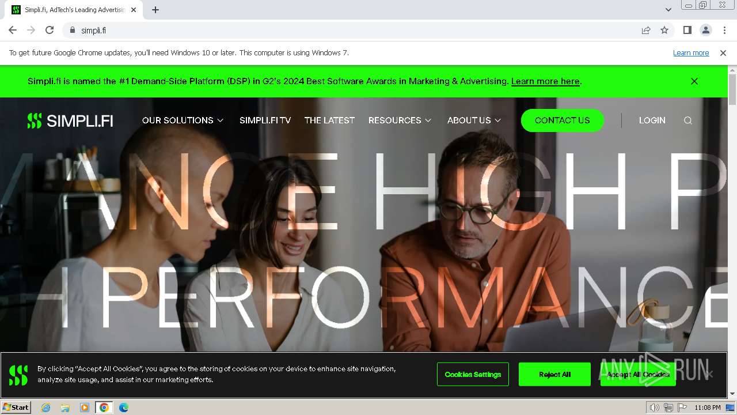Open the G2 awards Learn more here link
This screenshot has height=415, width=737.
click(545, 81)
